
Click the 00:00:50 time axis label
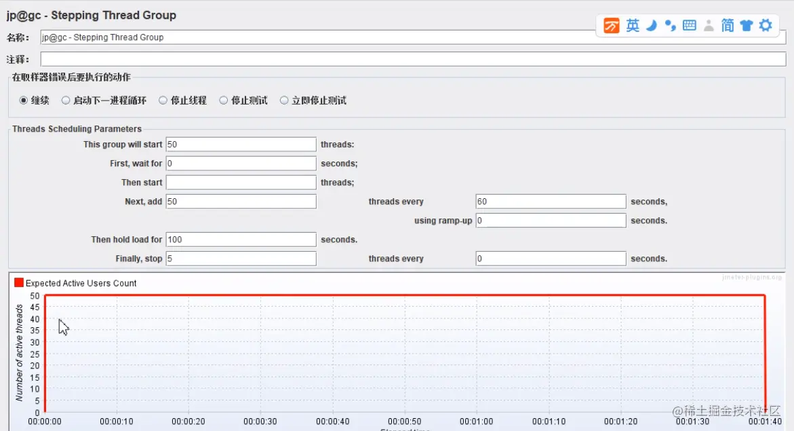point(404,421)
